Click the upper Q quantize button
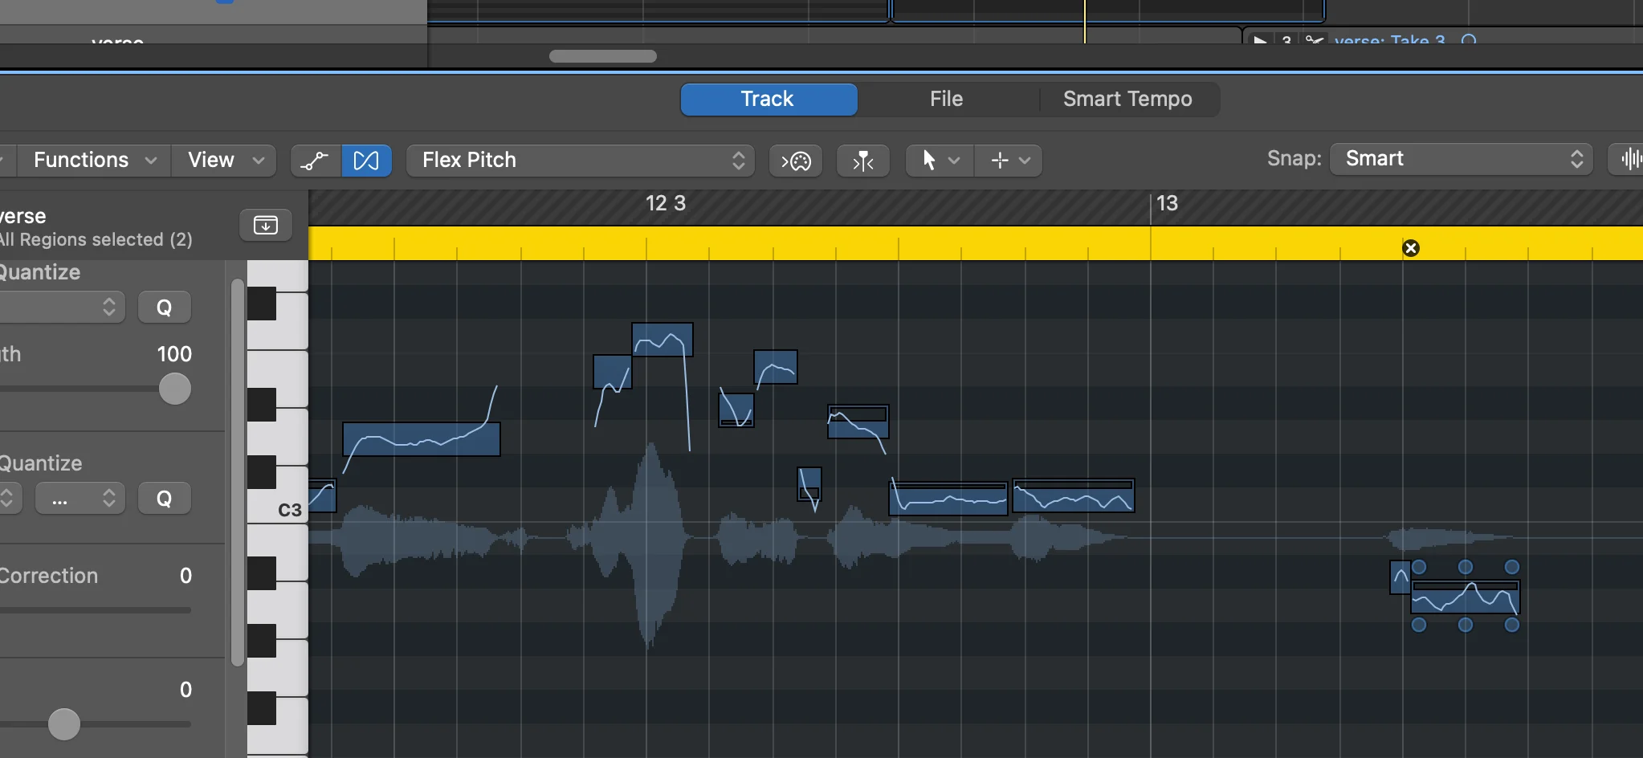 point(164,307)
